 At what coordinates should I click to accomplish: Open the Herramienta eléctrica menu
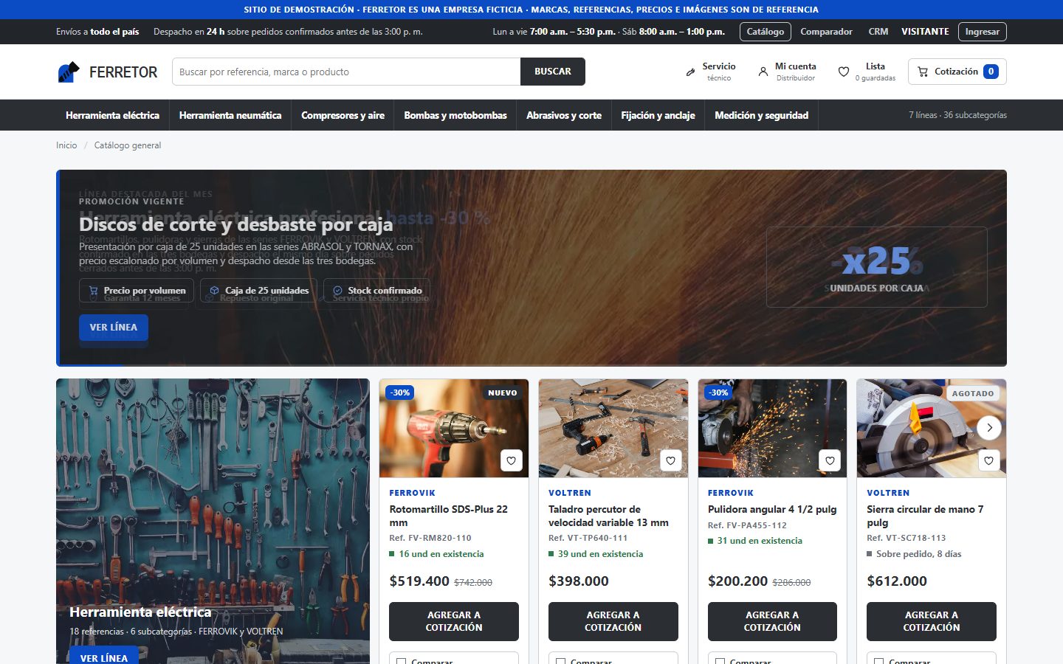tap(112, 115)
